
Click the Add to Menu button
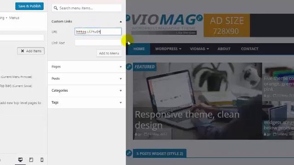(109, 53)
